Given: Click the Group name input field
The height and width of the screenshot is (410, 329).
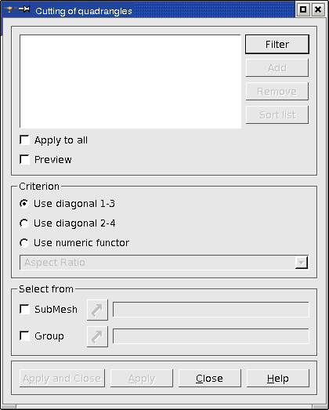Looking at the screenshot, I should pyautogui.click(x=211, y=336).
